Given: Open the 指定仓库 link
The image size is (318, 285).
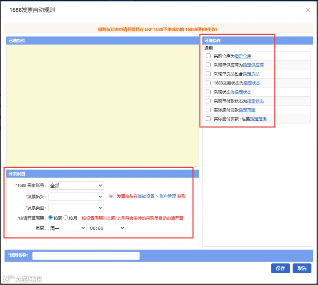Looking at the screenshot, I should 243,56.
